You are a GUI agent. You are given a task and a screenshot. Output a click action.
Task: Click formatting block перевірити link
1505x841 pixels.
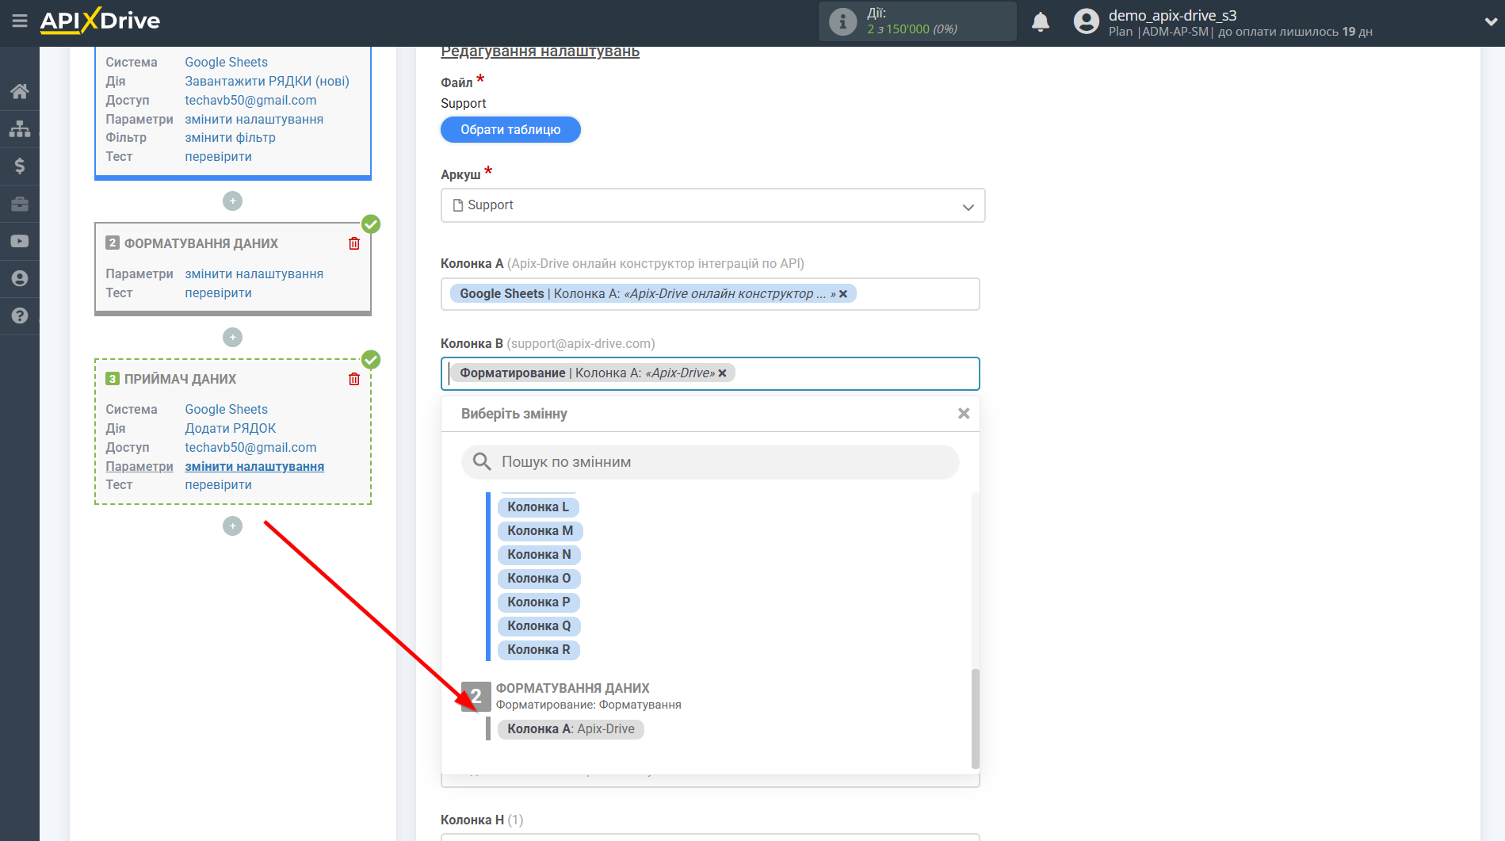point(218,293)
